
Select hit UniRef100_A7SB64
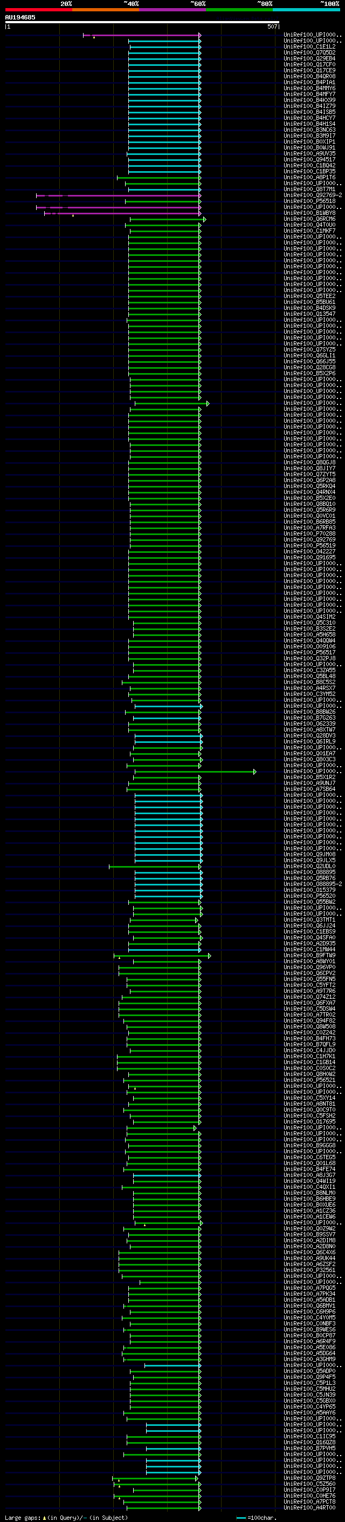pos(309,789)
